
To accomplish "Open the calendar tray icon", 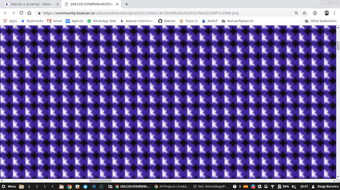I will pos(253,187).
